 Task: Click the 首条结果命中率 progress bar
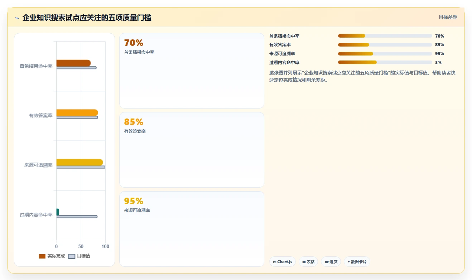point(385,36)
